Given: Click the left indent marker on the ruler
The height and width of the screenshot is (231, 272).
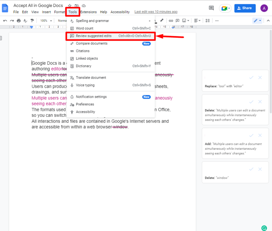Looking at the screenshot, I should [x=31, y=27].
